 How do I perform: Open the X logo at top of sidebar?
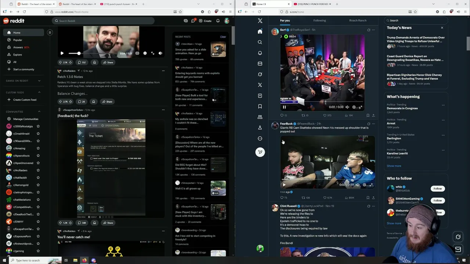pos(260,21)
